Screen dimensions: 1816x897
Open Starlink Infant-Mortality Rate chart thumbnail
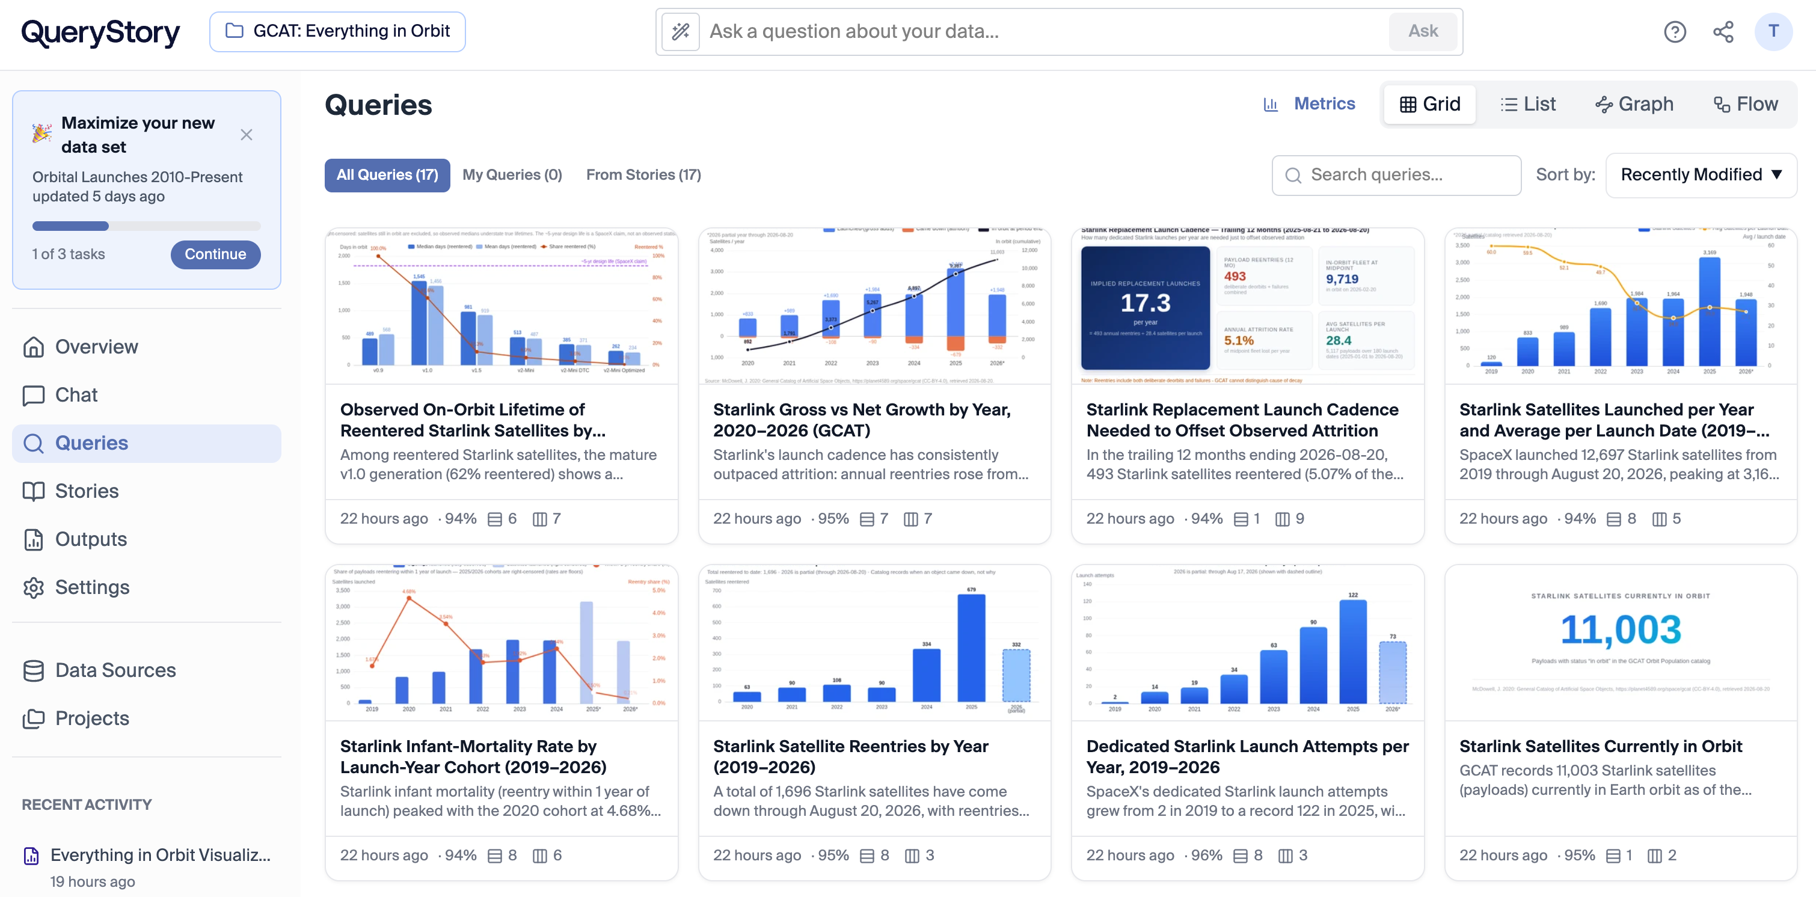502,643
